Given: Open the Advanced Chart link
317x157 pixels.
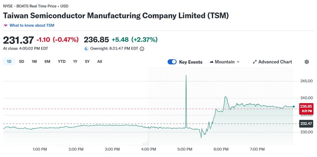Looking at the screenshot, I should (x=275, y=62).
